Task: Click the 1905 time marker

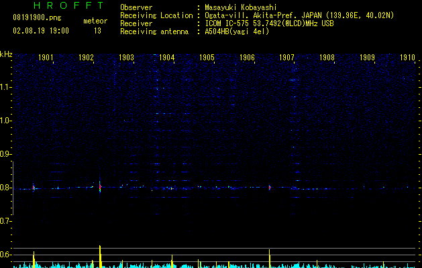Action: pyautogui.click(x=207, y=57)
